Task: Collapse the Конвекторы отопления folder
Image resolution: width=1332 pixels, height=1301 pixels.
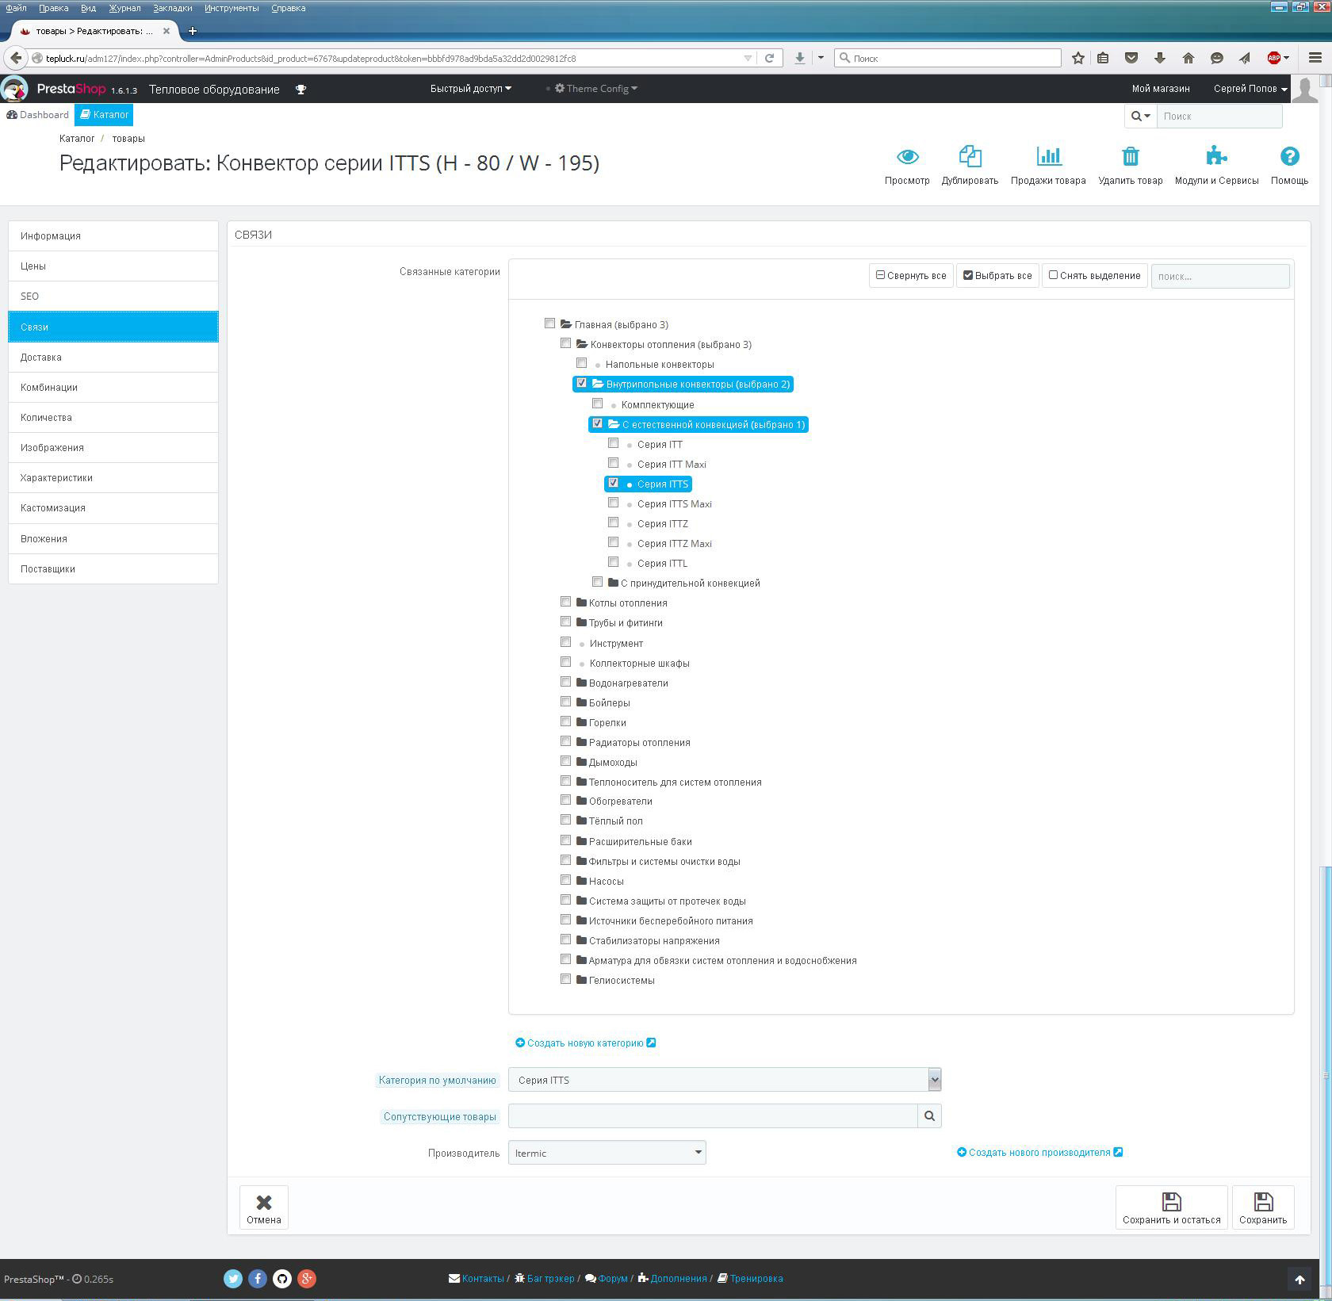Action: click(x=582, y=344)
